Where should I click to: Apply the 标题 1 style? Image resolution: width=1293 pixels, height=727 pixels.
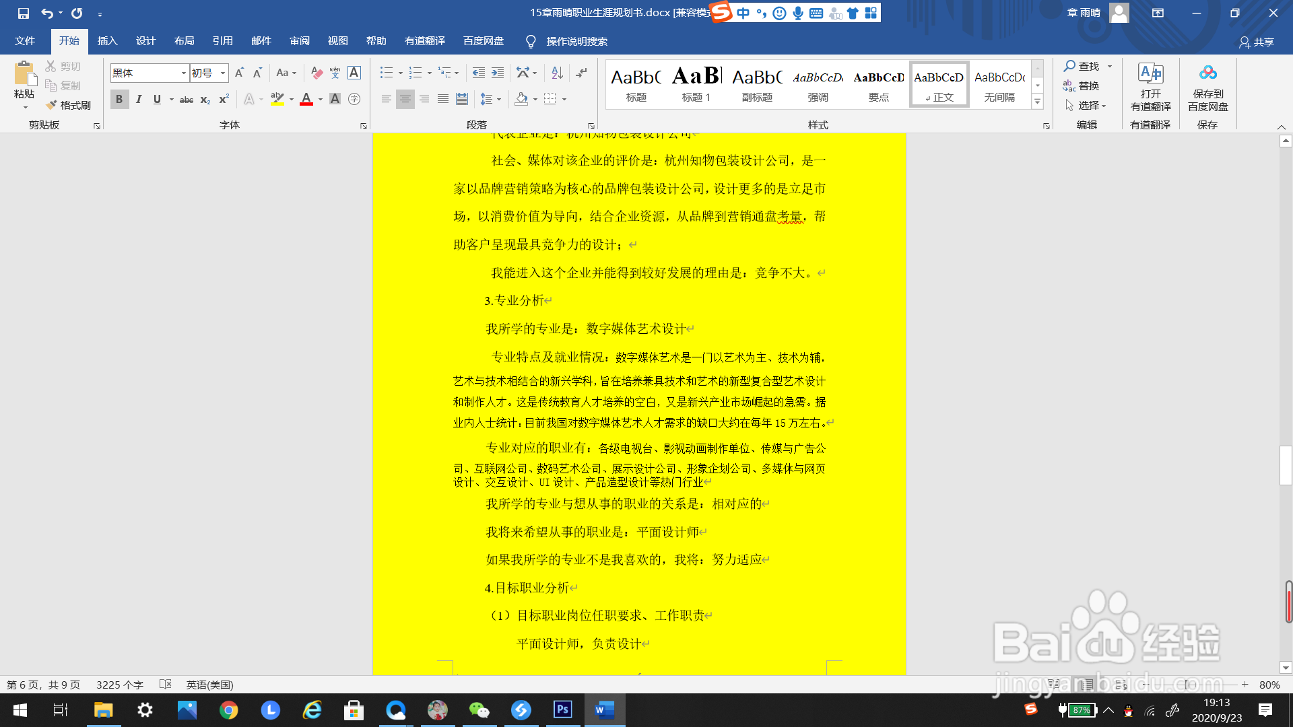696,84
